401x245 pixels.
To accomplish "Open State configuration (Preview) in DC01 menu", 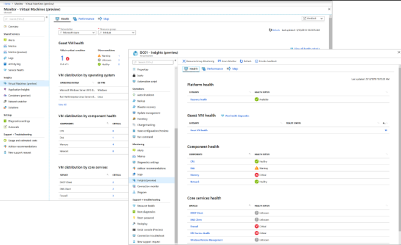I will click(x=153, y=131).
